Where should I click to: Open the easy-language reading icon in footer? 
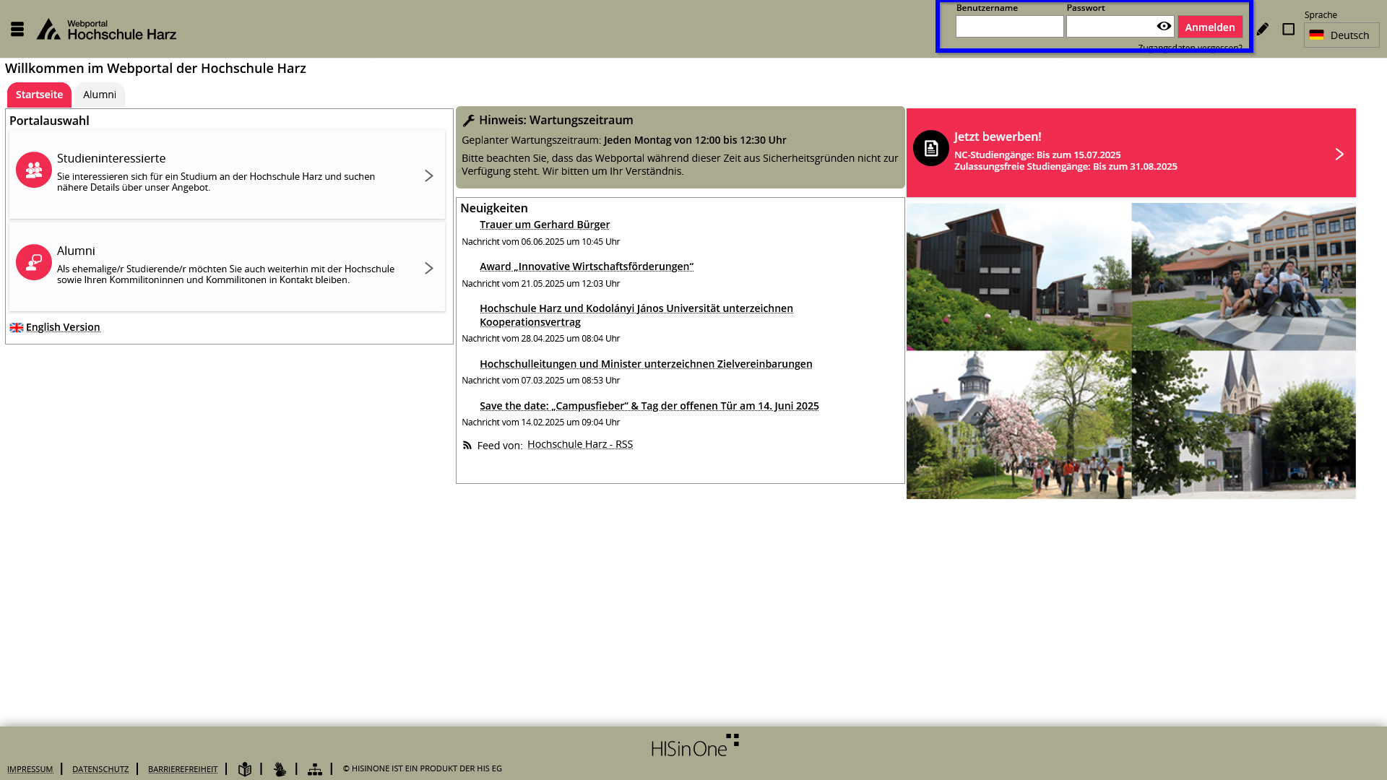pos(245,769)
